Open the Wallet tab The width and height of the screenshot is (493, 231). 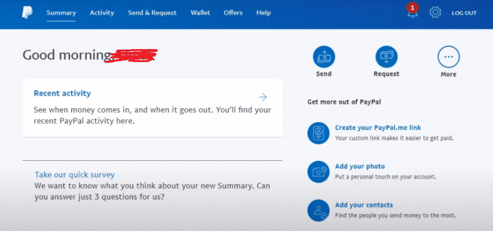(200, 13)
